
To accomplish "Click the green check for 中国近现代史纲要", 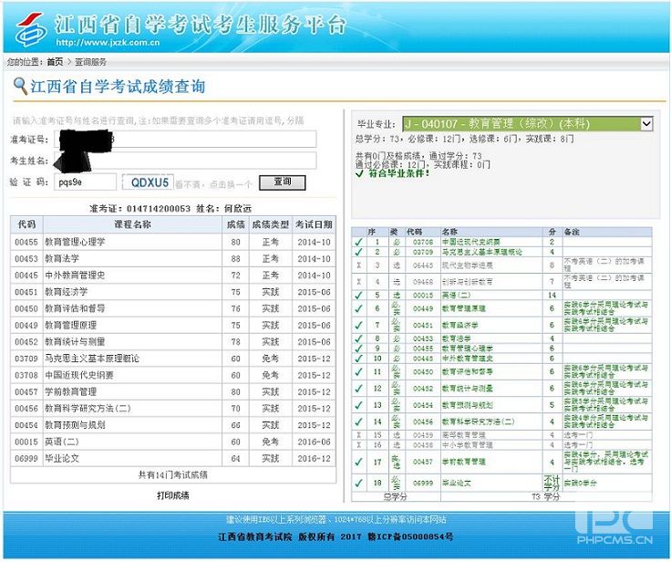I will pyautogui.click(x=358, y=242).
